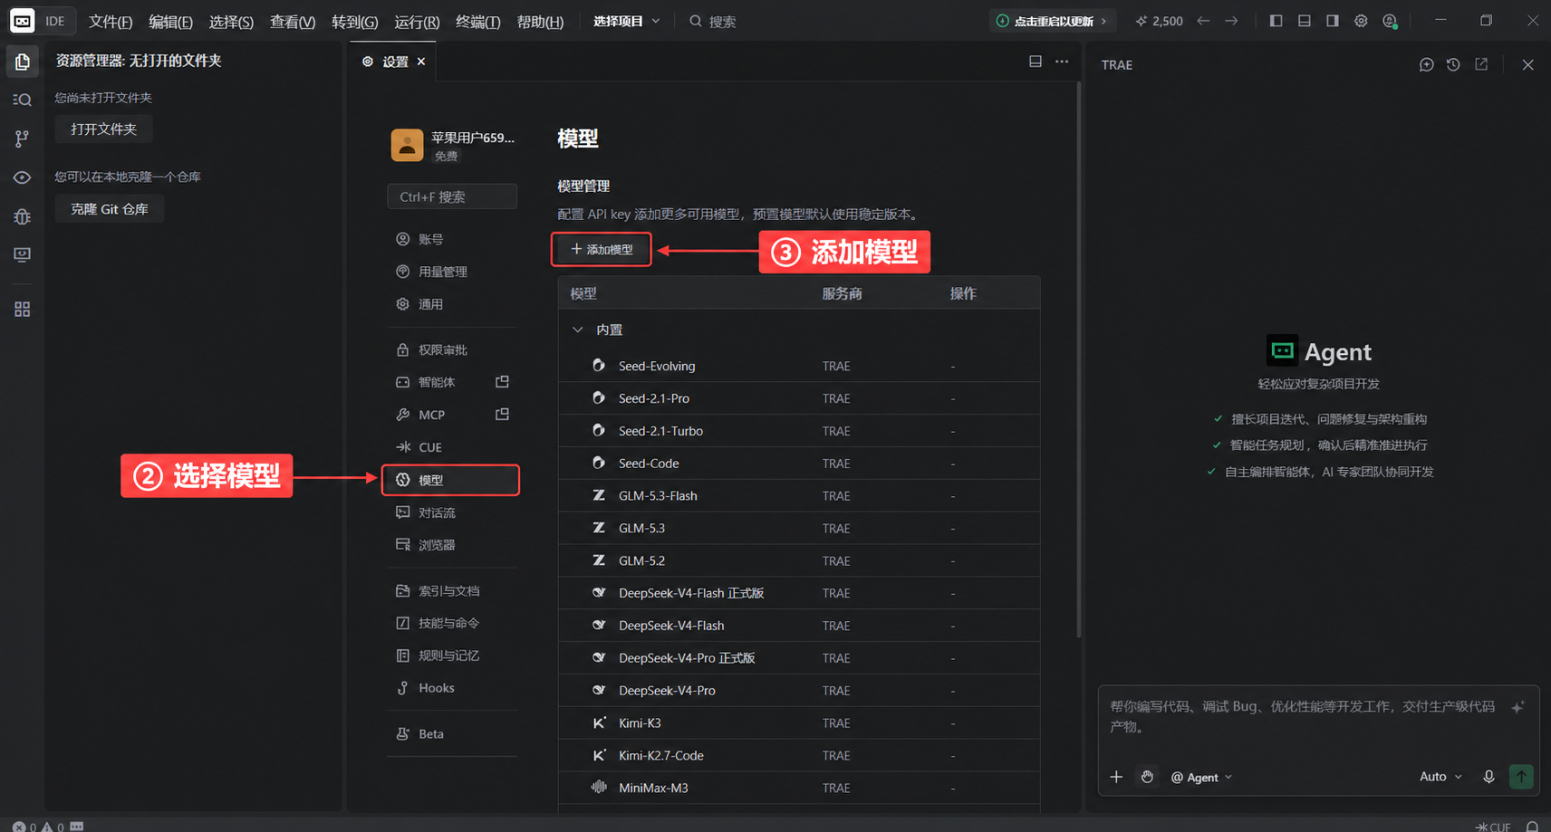
Task: Click the 打开文件夹 button
Action: (x=103, y=129)
